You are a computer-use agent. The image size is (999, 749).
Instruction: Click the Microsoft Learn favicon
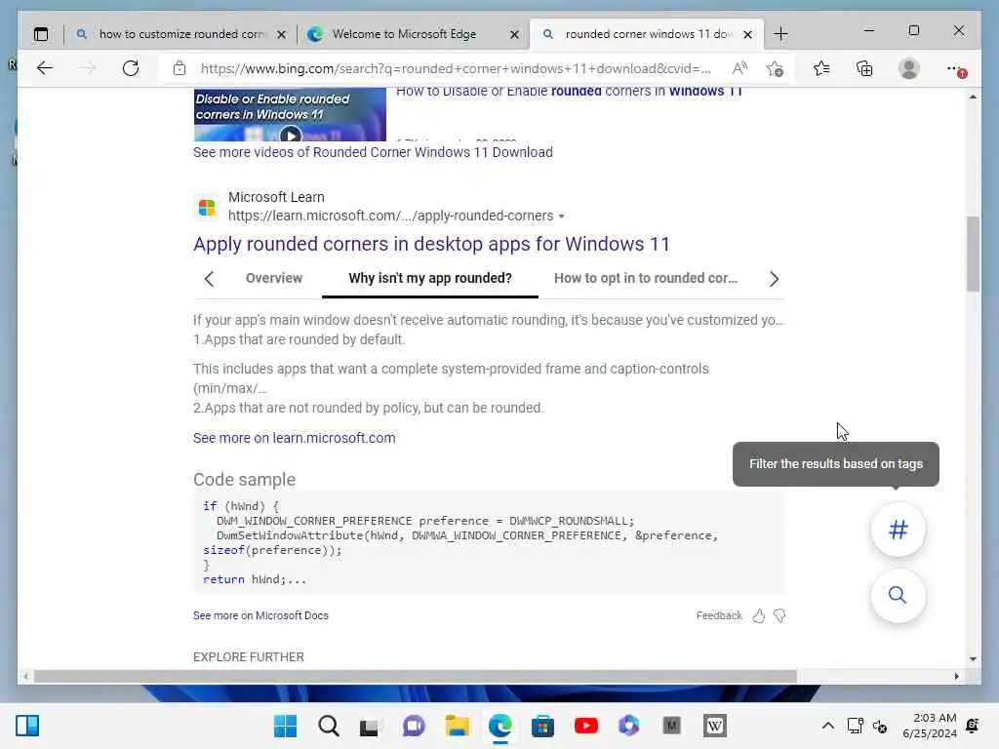point(207,207)
